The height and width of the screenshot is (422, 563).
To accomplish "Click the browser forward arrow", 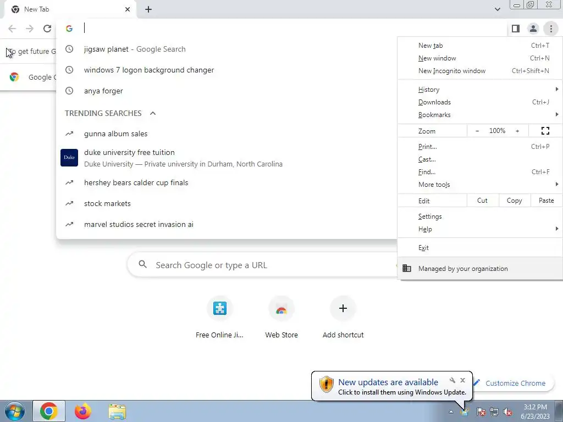I will tap(30, 29).
